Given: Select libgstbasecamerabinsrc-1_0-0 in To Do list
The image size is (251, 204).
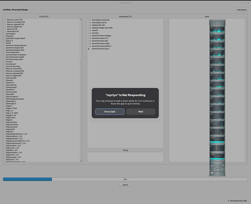Looking at the screenshot, I should [x=18, y=141].
